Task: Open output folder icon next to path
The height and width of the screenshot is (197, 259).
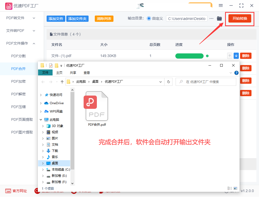Action: (x=219, y=18)
